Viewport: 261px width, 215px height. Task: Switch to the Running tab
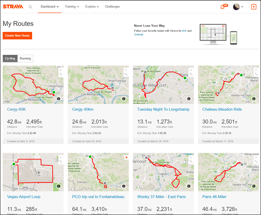click(x=25, y=59)
